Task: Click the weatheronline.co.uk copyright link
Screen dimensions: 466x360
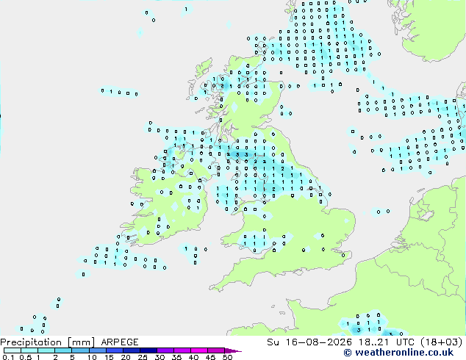Action: pyautogui.click(x=398, y=353)
